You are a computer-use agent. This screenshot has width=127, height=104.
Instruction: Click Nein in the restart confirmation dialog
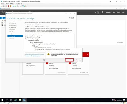(x=77, y=60)
